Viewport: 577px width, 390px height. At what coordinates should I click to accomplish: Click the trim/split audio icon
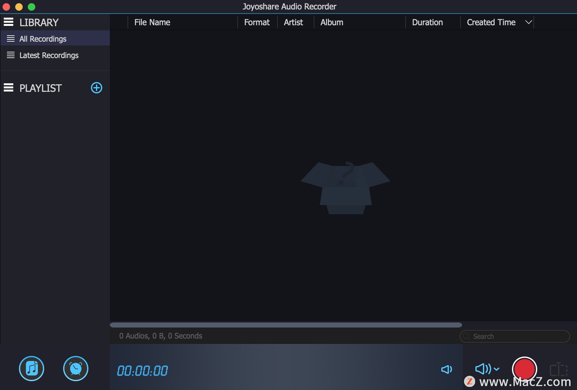559,369
